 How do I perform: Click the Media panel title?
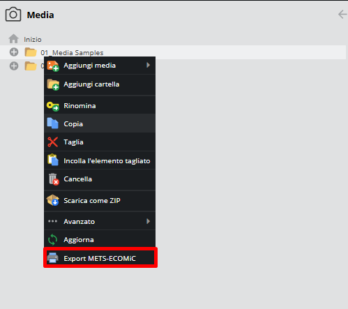coord(40,15)
